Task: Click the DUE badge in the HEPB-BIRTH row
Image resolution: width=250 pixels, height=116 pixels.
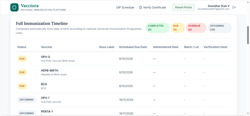Action: click(22, 72)
